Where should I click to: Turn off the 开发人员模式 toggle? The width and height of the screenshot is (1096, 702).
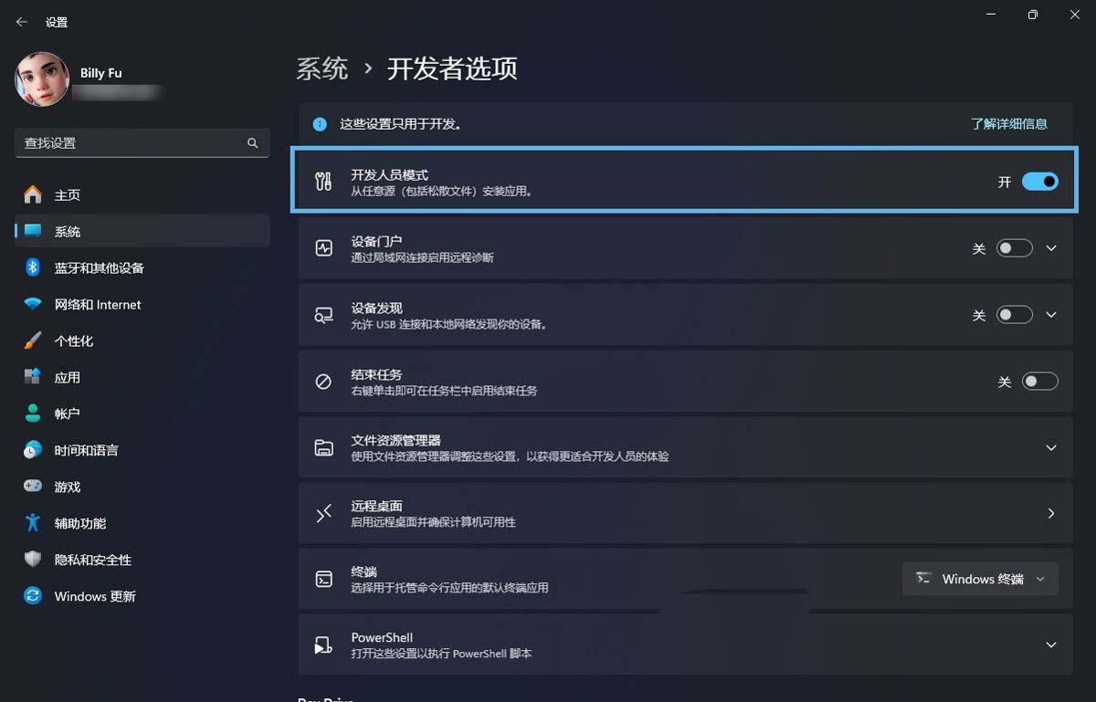[x=1039, y=182]
